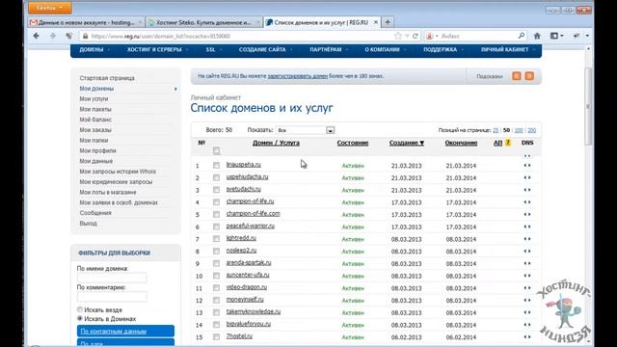Click the По контактным данным filter button
This screenshot has height=347, width=617.
[125, 331]
